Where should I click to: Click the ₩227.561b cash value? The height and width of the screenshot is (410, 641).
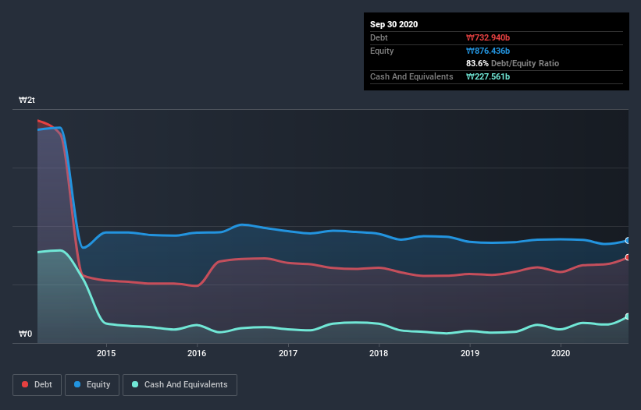click(488, 76)
